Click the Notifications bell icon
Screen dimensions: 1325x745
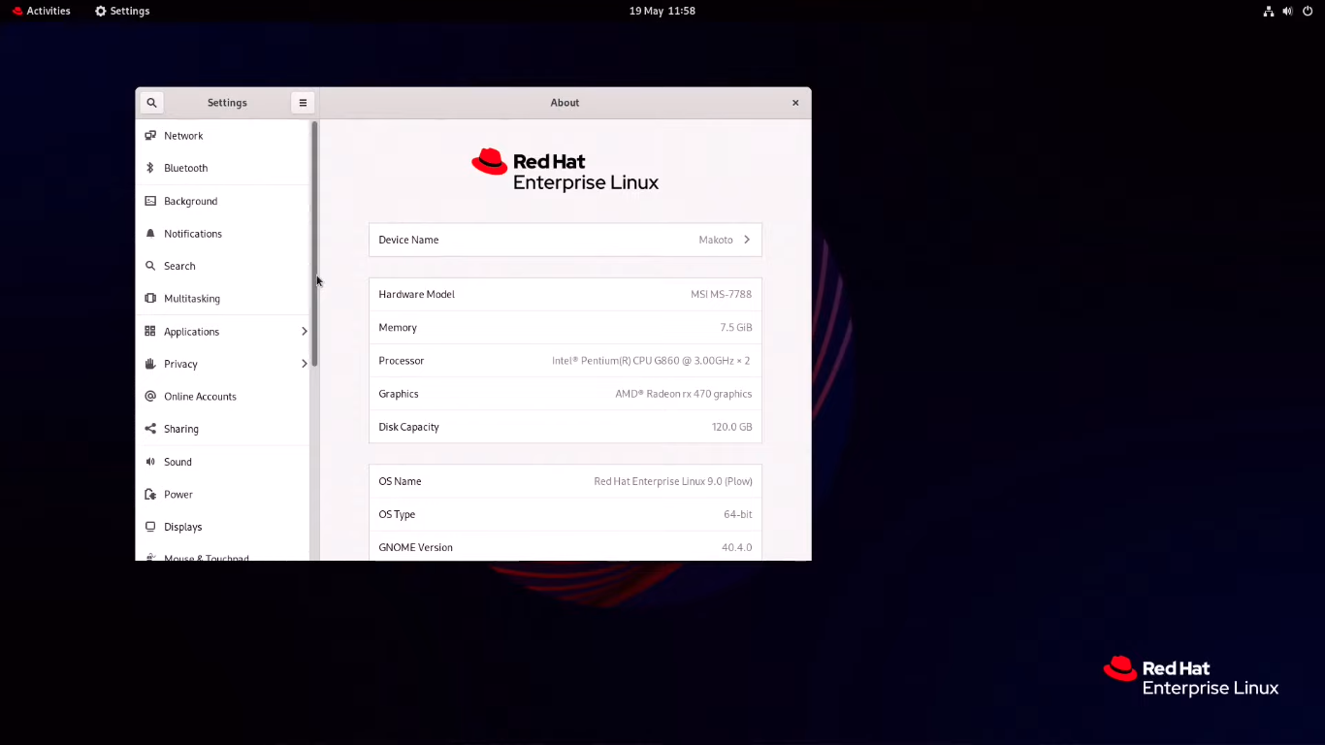coord(150,234)
